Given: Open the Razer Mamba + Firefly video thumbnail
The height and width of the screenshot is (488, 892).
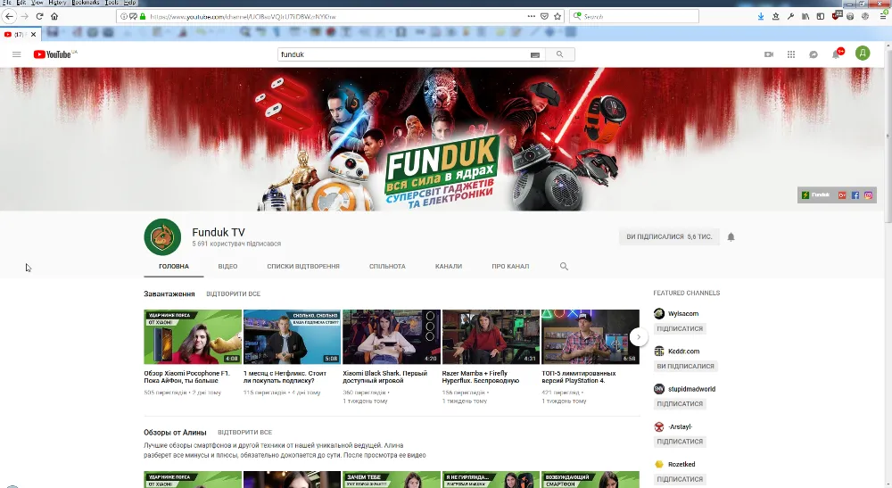Looking at the screenshot, I should tap(491, 336).
